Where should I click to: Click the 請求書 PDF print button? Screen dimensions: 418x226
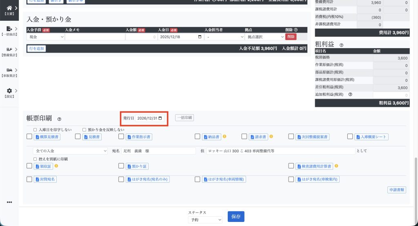(x=258, y=137)
